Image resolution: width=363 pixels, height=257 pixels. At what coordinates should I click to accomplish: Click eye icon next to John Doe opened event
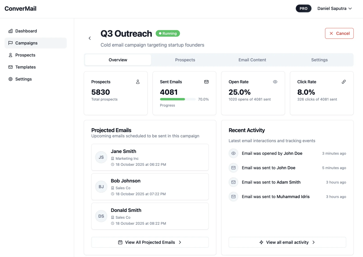[233, 153]
